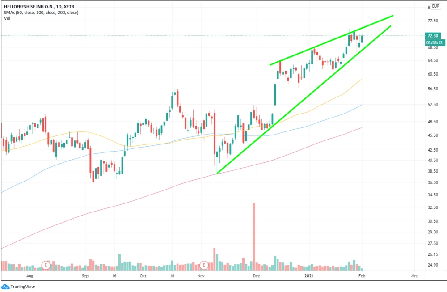Click the bar countdown timer 03:58:13
Viewport: 447px width, 292px height.
pos(434,42)
